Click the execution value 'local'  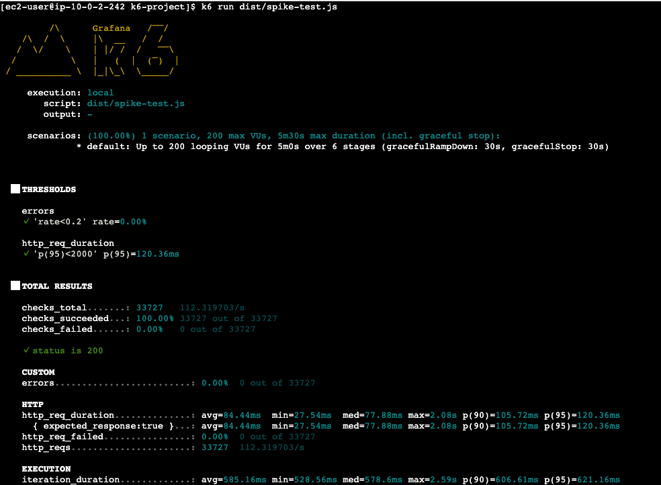coord(100,93)
